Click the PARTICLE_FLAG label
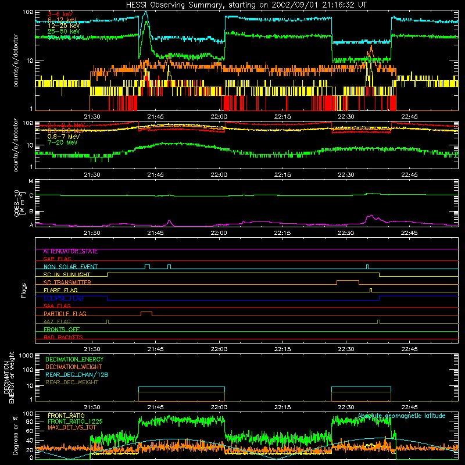Viewport: 465px width, 465px height. coord(65,314)
